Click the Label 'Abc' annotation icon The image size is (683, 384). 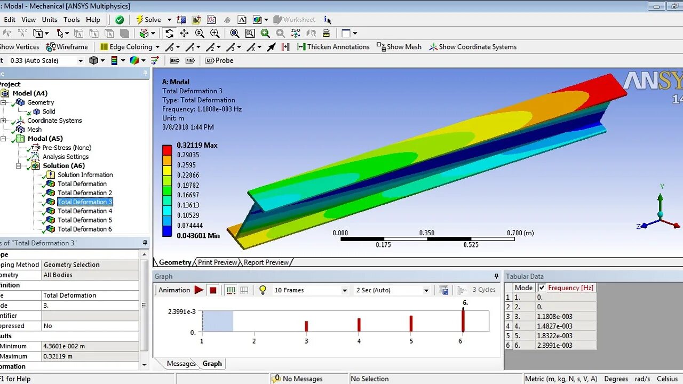pyautogui.click(x=196, y=20)
